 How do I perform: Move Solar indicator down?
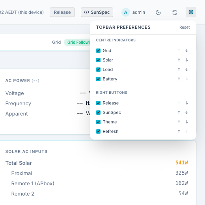click(x=186, y=60)
